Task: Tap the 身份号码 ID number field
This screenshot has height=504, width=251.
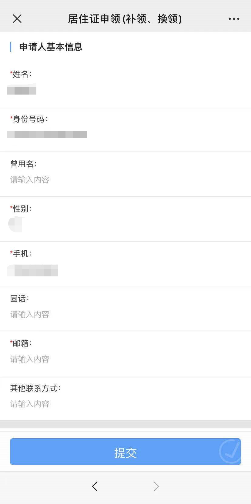Action: coord(47,135)
